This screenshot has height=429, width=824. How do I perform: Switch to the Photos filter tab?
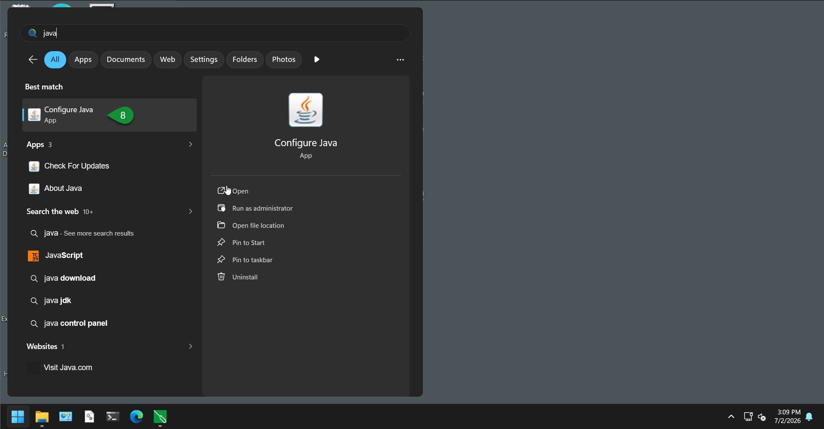(284, 60)
